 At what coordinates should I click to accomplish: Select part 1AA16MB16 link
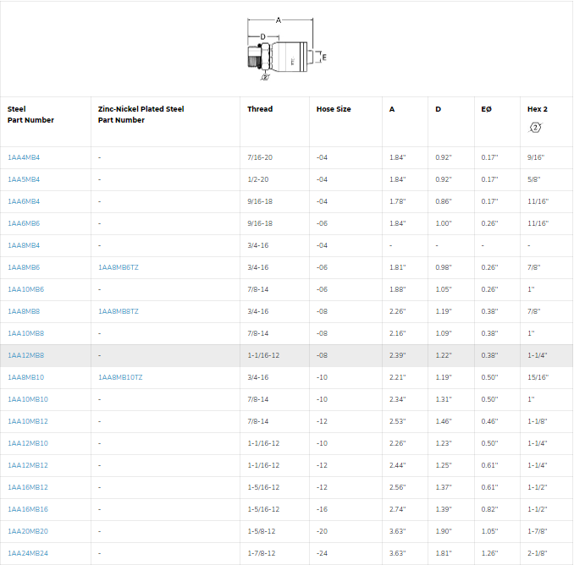[27, 509]
